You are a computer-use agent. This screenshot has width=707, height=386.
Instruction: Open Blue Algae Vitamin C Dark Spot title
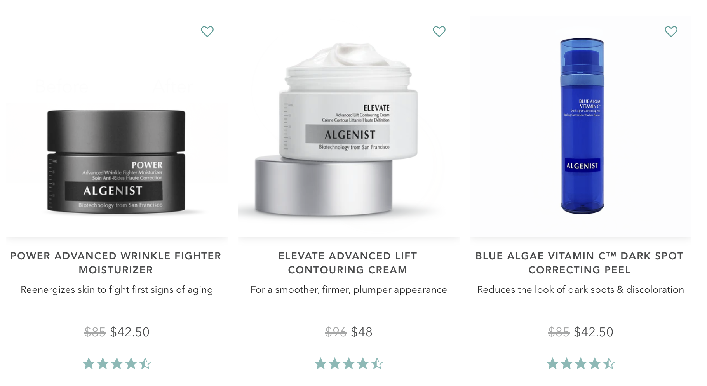pos(580,263)
